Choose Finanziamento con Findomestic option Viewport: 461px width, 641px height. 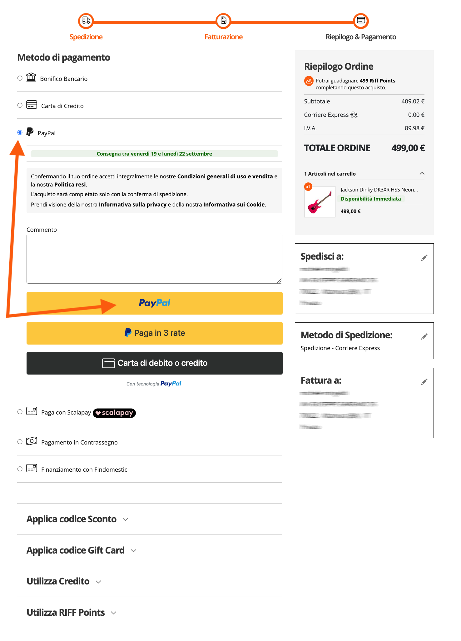point(19,469)
